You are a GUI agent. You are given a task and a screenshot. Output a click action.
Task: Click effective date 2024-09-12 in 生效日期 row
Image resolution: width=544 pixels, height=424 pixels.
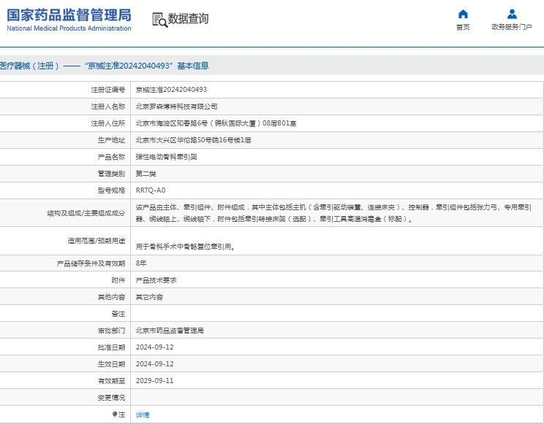pyautogui.click(x=155, y=364)
